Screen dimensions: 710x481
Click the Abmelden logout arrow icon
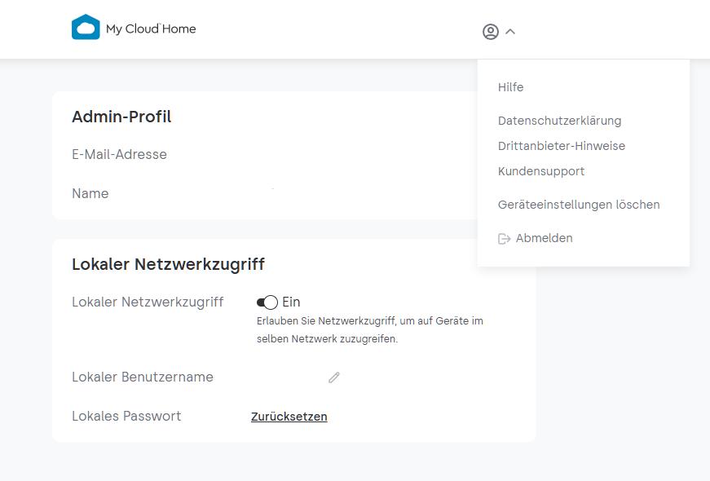pyautogui.click(x=504, y=239)
